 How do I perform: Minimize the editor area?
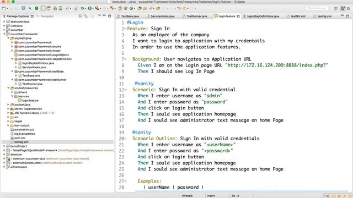click(x=342, y=16)
